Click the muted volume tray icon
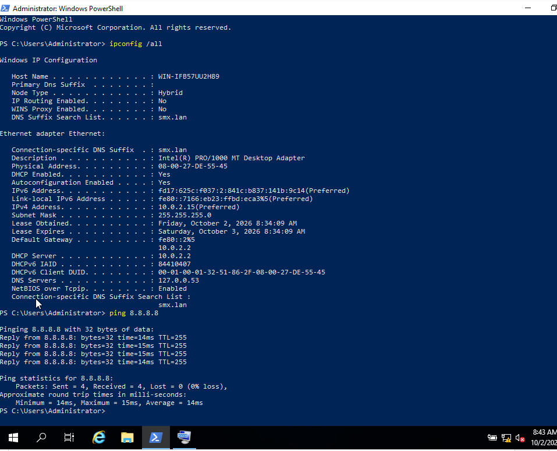This screenshot has width=557, height=451. click(520, 438)
